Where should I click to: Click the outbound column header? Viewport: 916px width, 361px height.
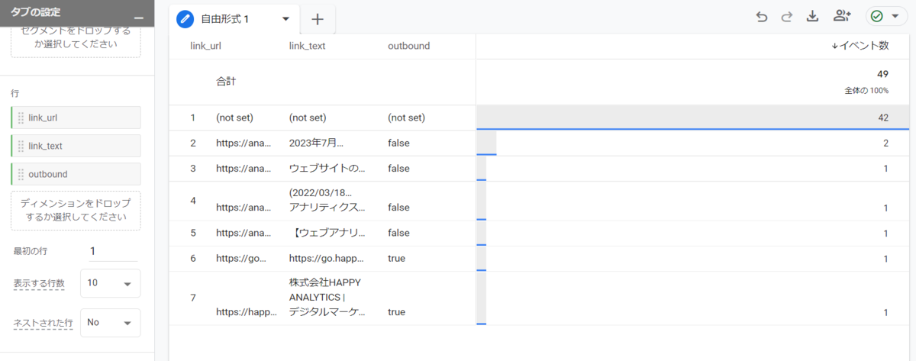click(x=408, y=46)
